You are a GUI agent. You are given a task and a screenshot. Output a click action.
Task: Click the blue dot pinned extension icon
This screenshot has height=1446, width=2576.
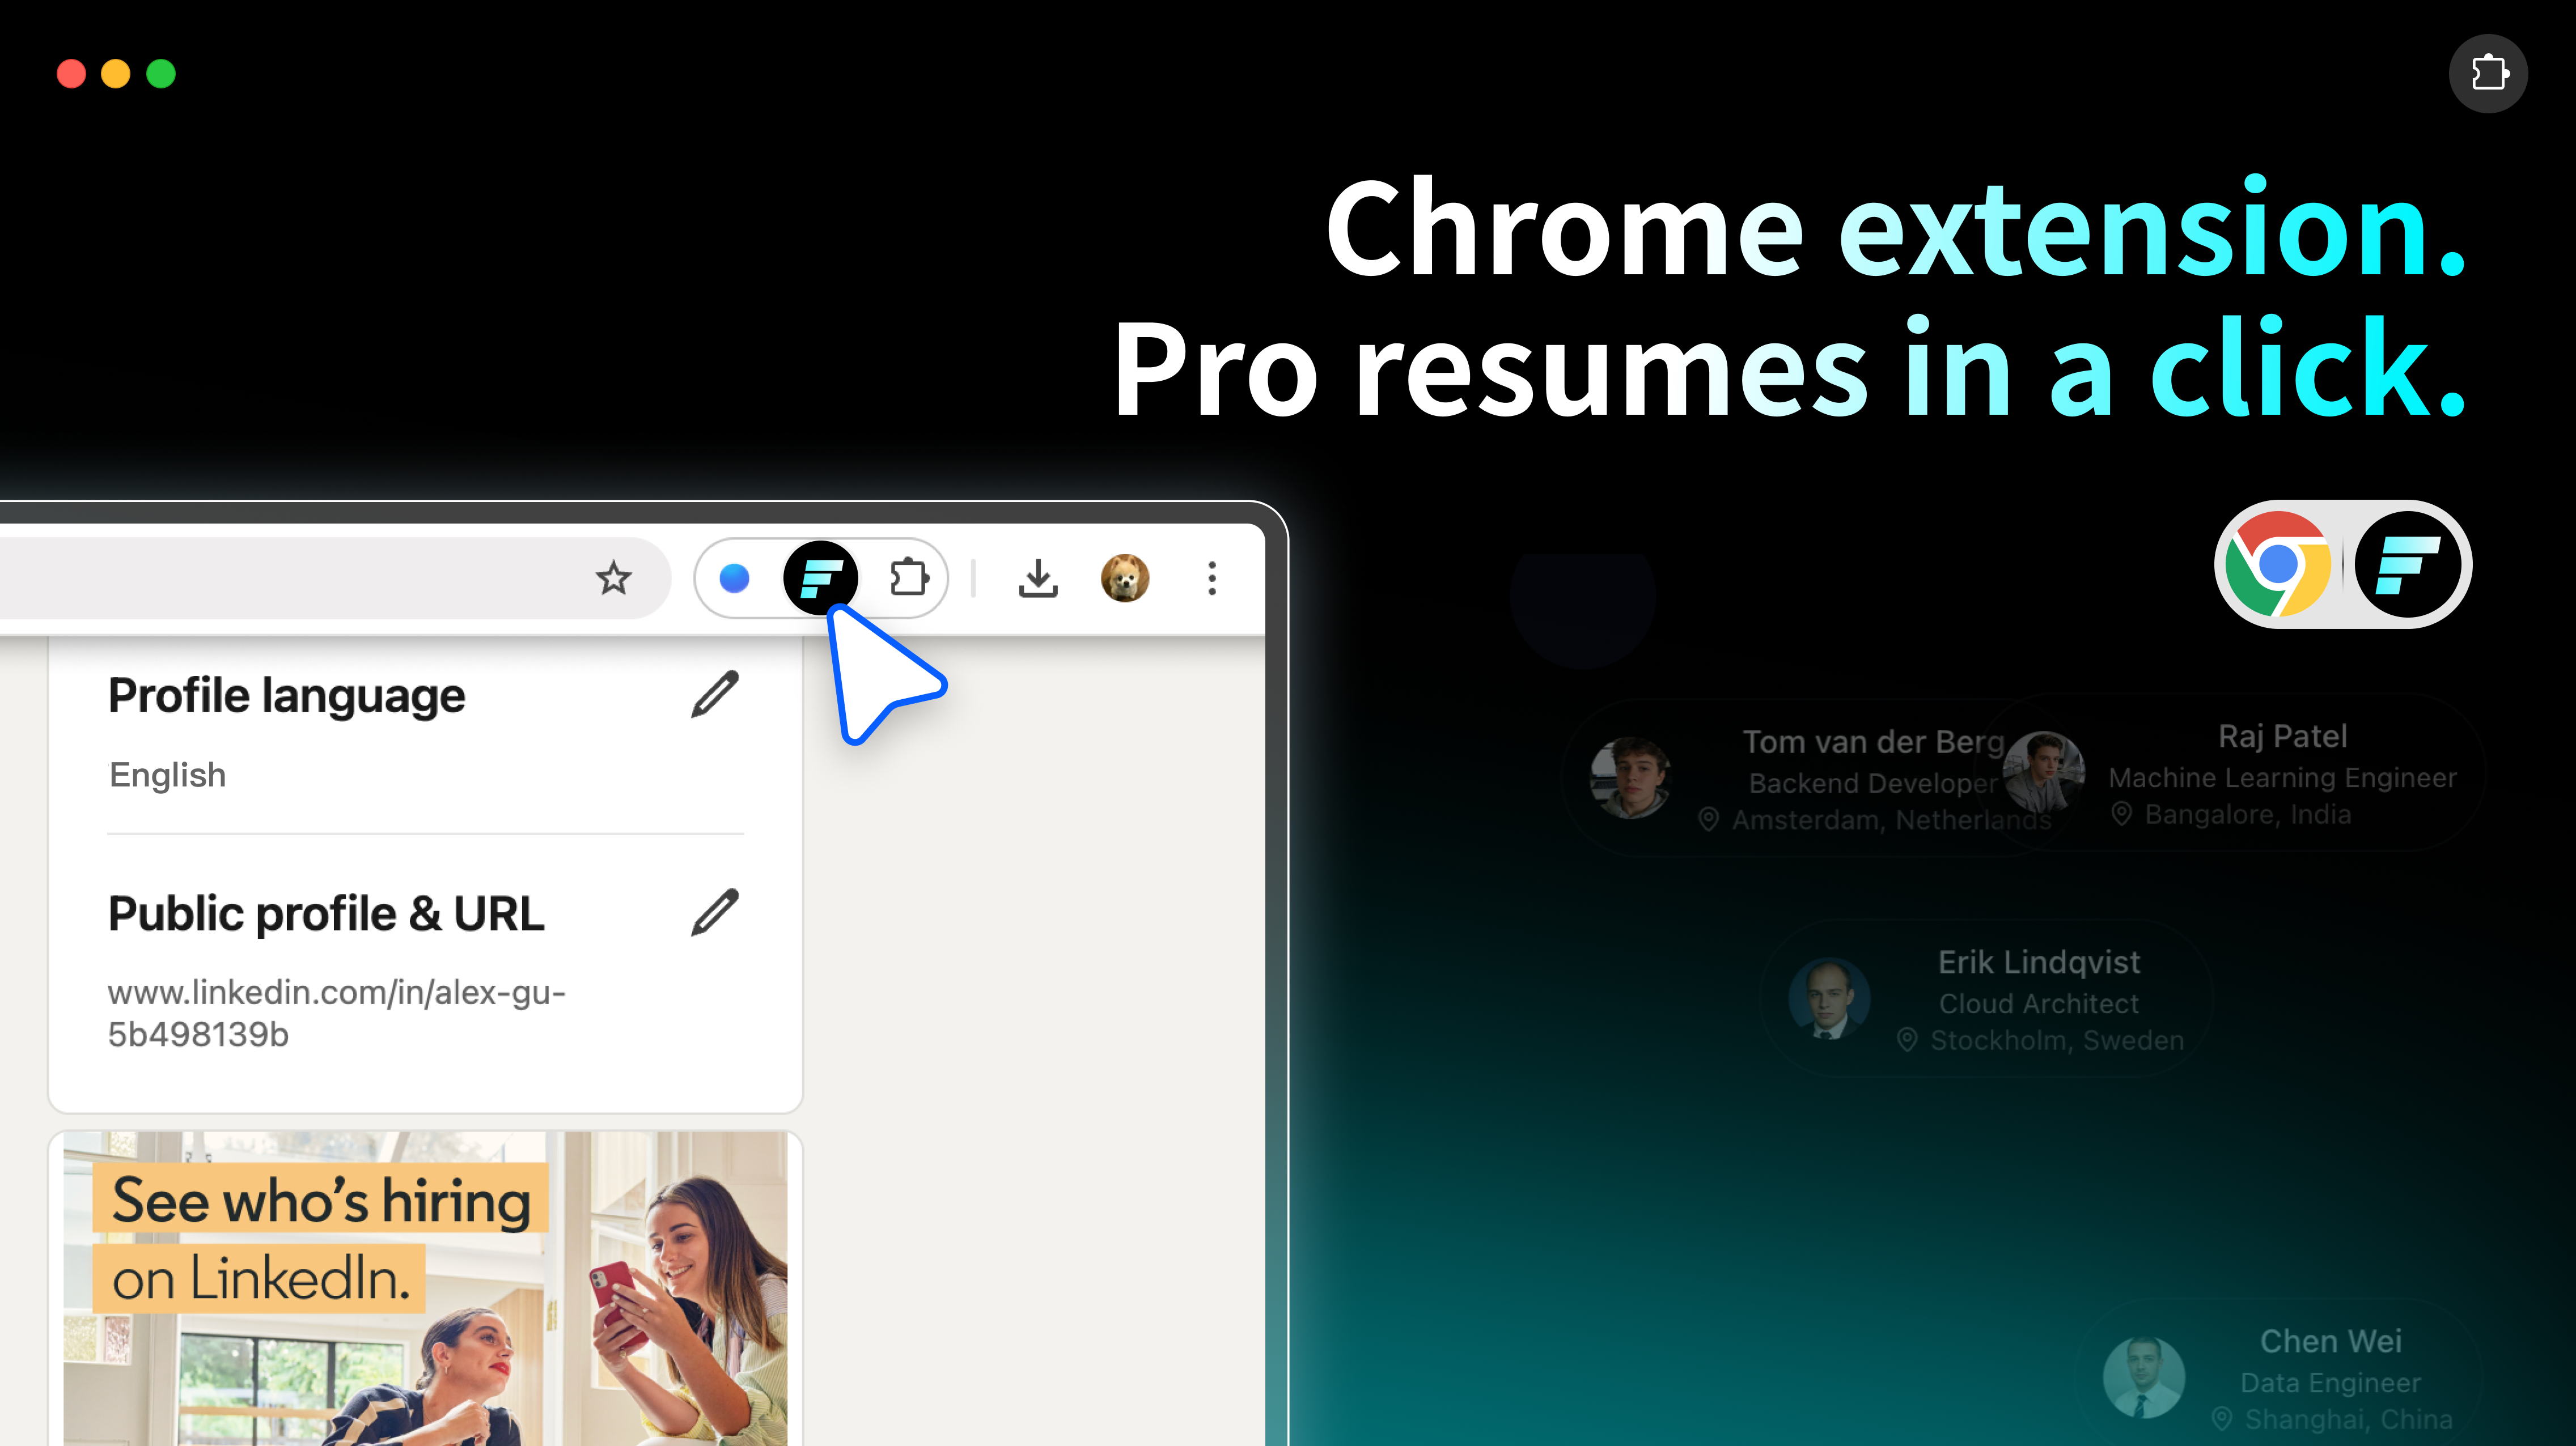[x=734, y=577]
